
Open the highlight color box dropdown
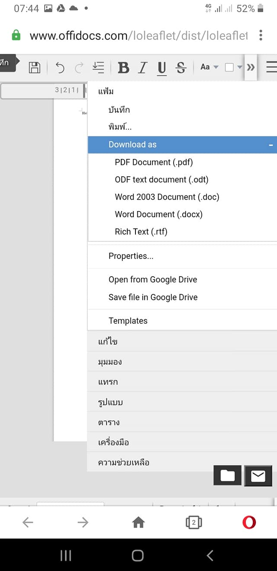coord(234,67)
